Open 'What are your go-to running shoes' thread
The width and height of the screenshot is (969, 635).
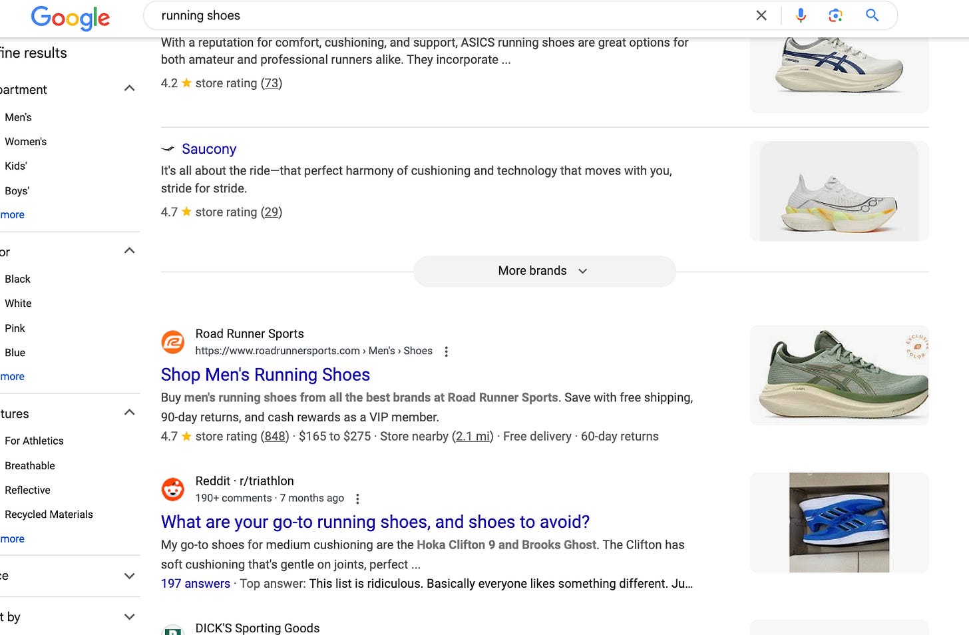coord(375,522)
